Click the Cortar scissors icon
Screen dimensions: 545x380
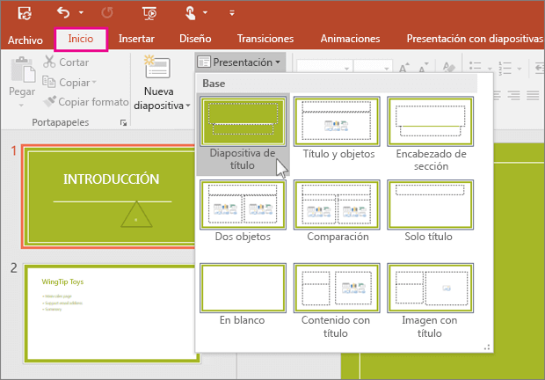click(x=49, y=62)
